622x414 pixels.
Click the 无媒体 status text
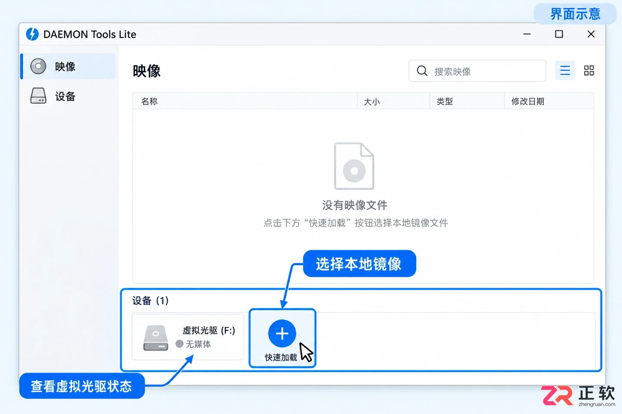click(198, 344)
